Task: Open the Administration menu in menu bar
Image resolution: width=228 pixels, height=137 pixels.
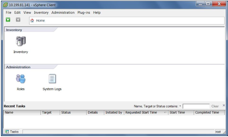Action: coord(63,12)
